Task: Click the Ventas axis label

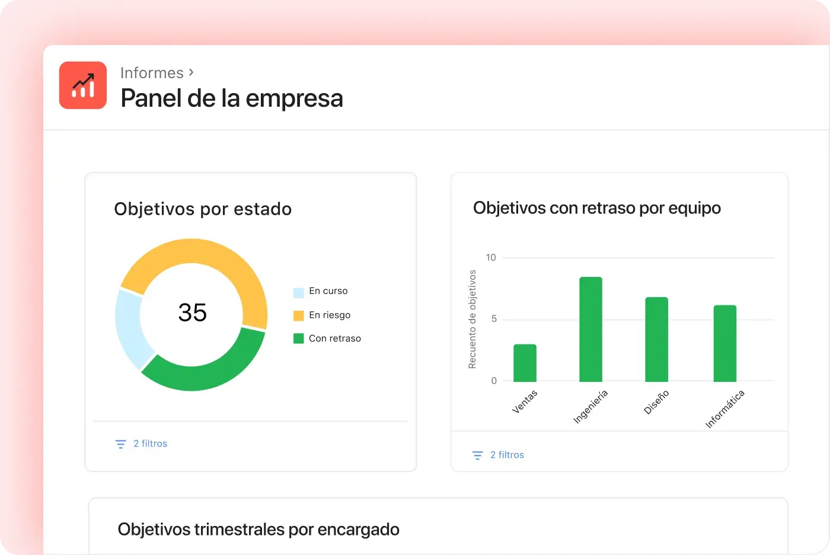Action: [525, 401]
